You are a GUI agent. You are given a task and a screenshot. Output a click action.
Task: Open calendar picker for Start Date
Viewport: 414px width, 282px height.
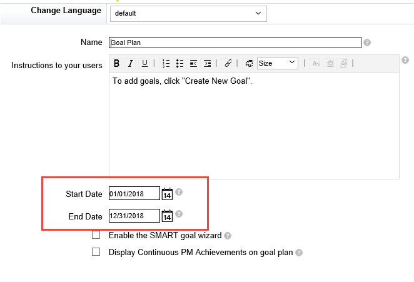click(167, 194)
